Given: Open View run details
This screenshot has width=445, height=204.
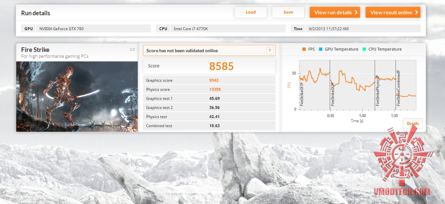Looking at the screenshot, I should point(335,12).
